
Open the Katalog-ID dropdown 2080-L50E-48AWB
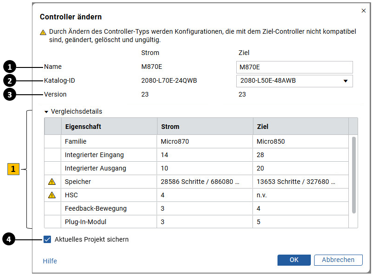pyautogui.click(x=295, y=81)
